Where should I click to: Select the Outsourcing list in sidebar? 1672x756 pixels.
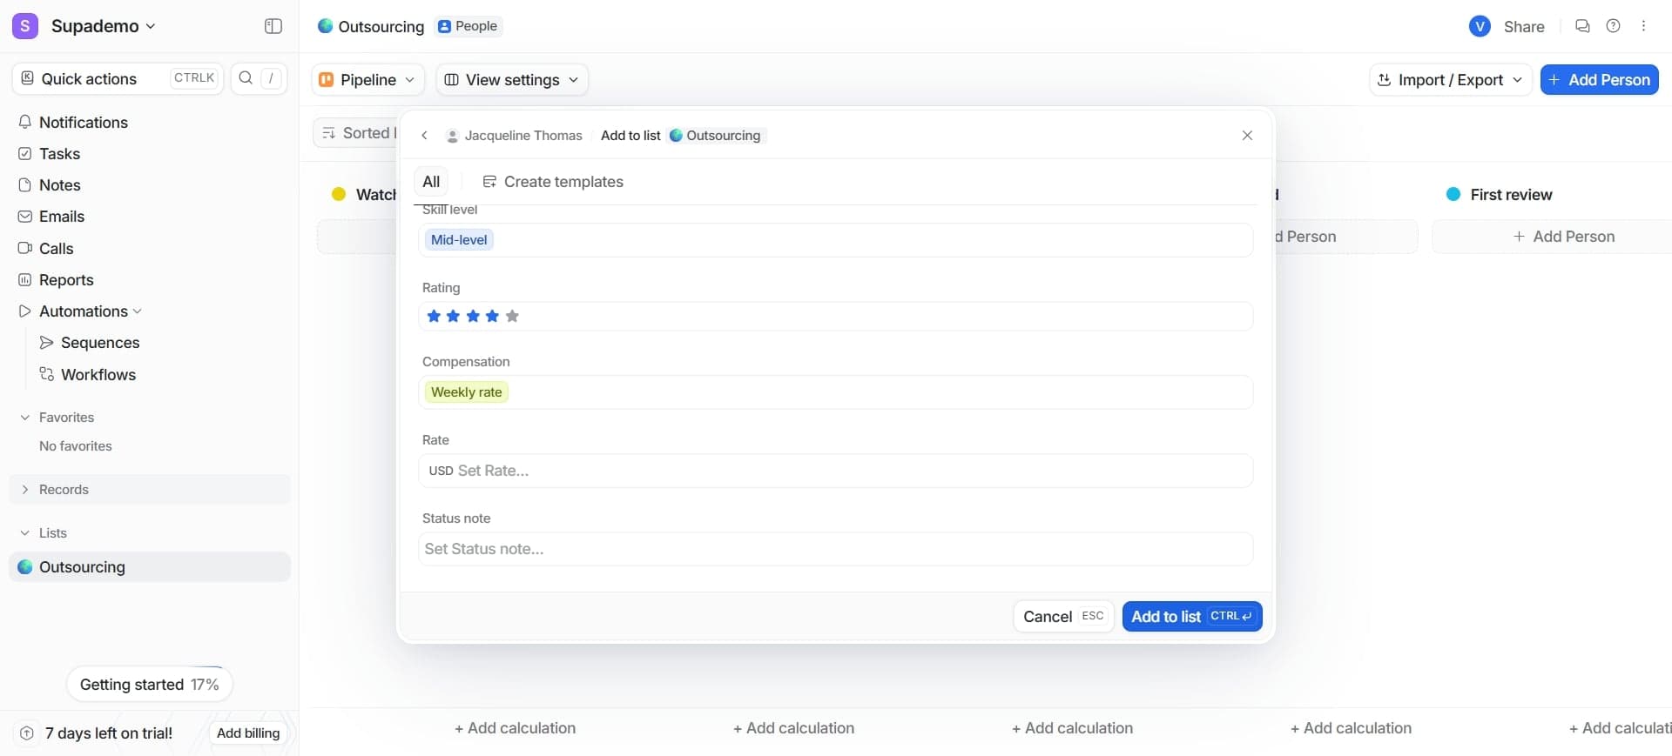[x=150, y=567]
